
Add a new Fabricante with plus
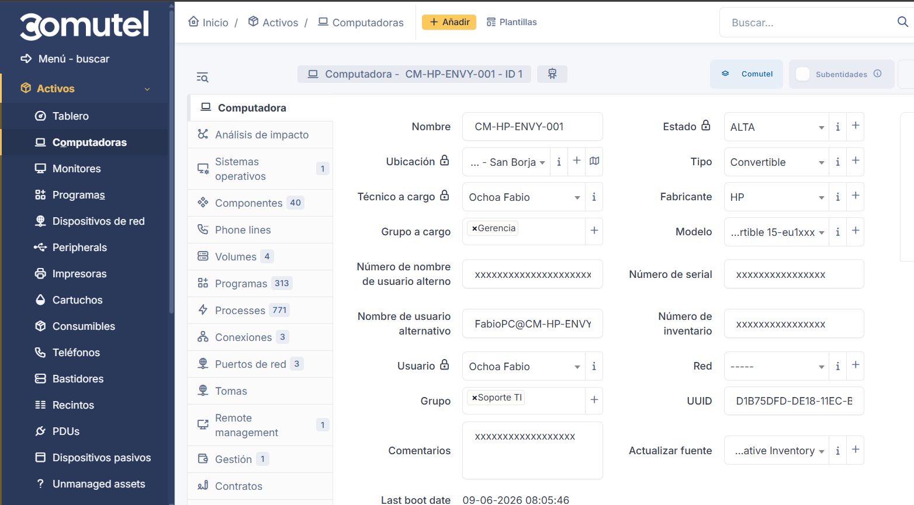(856, 196)
